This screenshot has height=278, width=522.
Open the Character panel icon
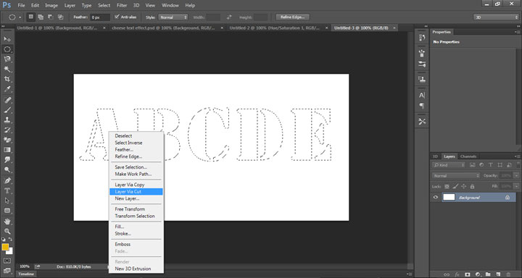(422, 95)
